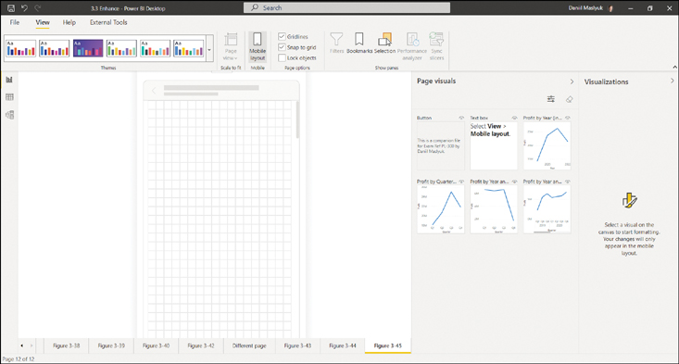Collapse the Page visuals pane

pos(572,82)
